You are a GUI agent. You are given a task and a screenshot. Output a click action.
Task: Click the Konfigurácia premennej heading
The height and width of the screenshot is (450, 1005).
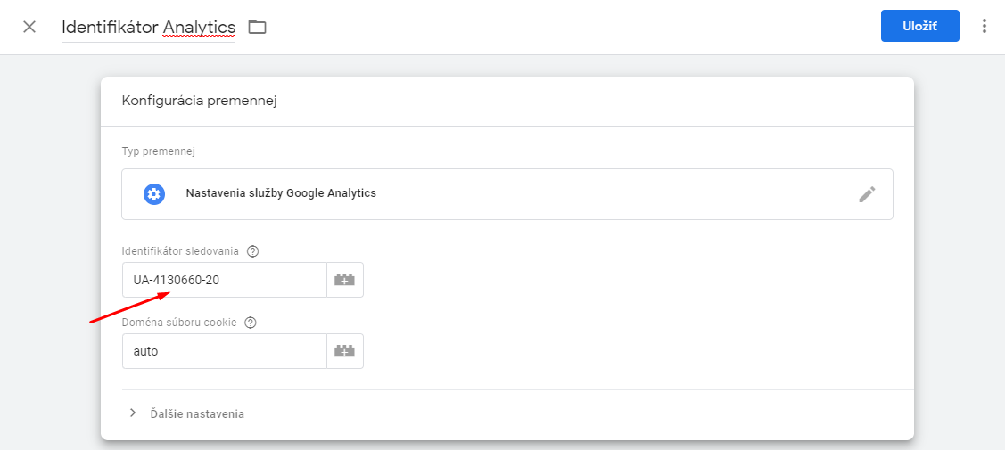199,101
